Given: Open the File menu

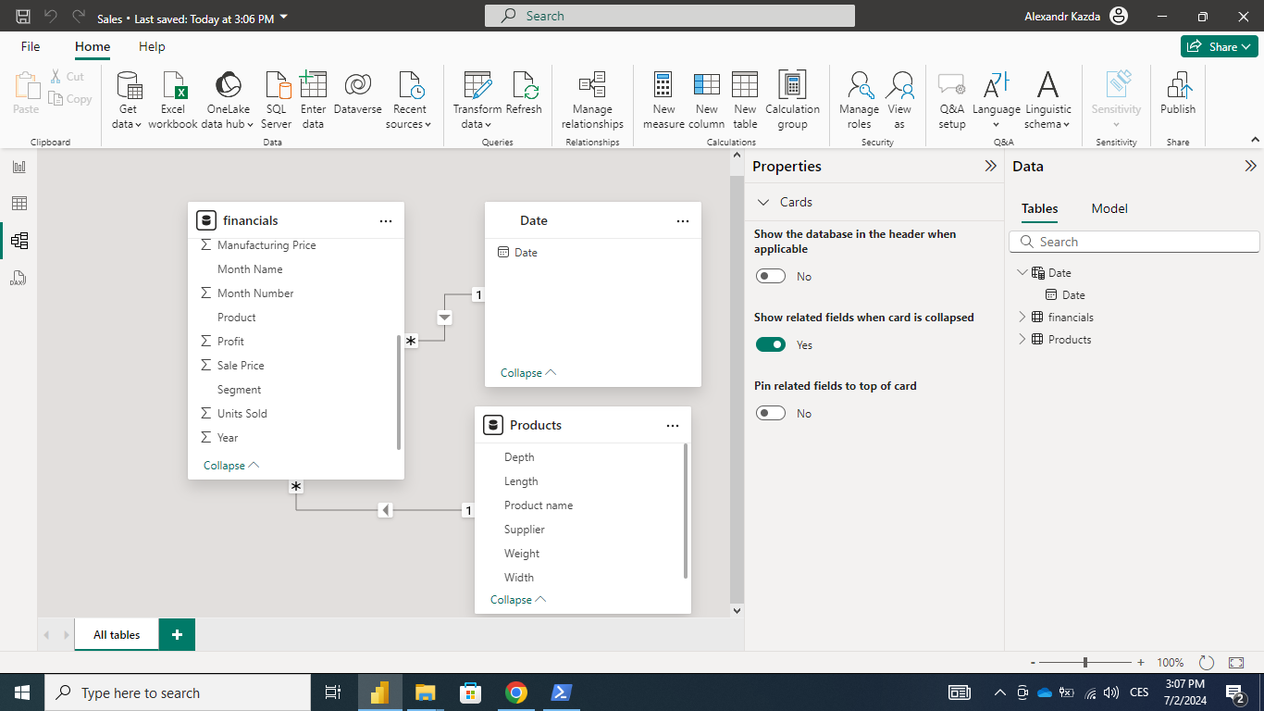Looking at the screenshot, I should (31, 46).
